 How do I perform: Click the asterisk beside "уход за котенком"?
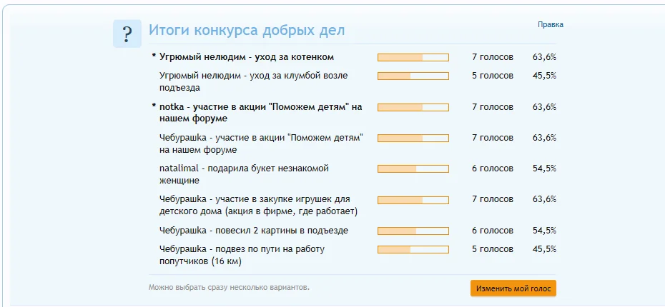(154, 57)
